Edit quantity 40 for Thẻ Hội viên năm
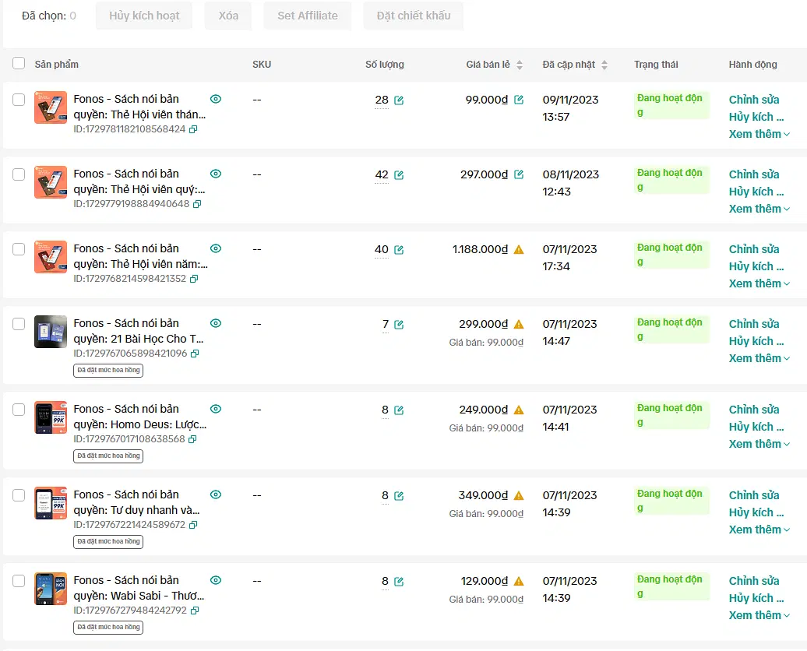This screenshot has height=651, width=807. click(x=399, y=250)
